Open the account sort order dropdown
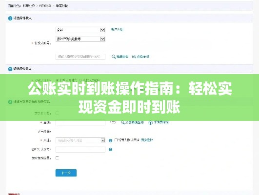259x195 pixels. 80,39
